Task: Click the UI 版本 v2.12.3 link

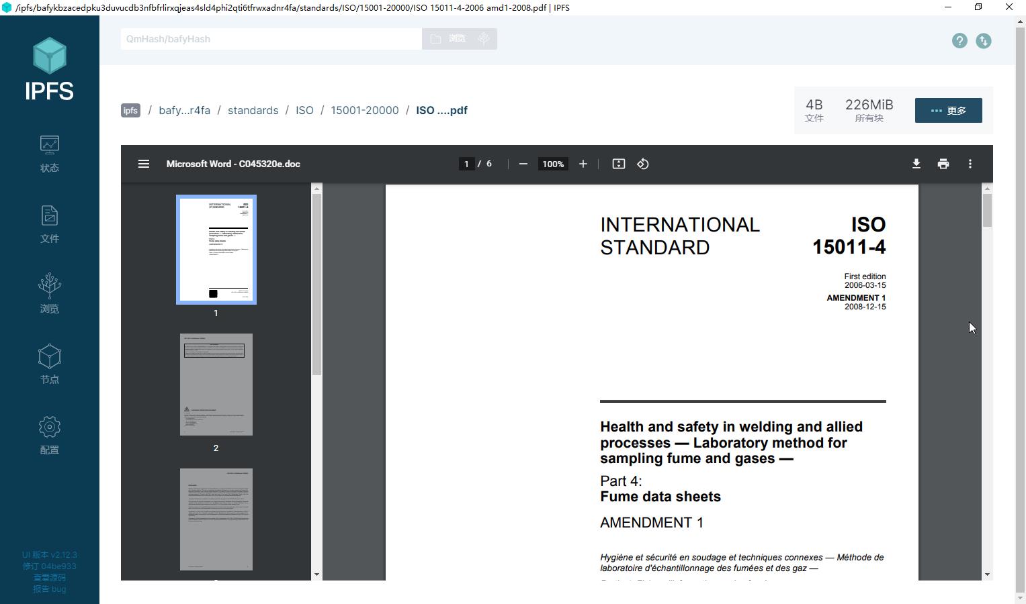Action: click(50, 555)
